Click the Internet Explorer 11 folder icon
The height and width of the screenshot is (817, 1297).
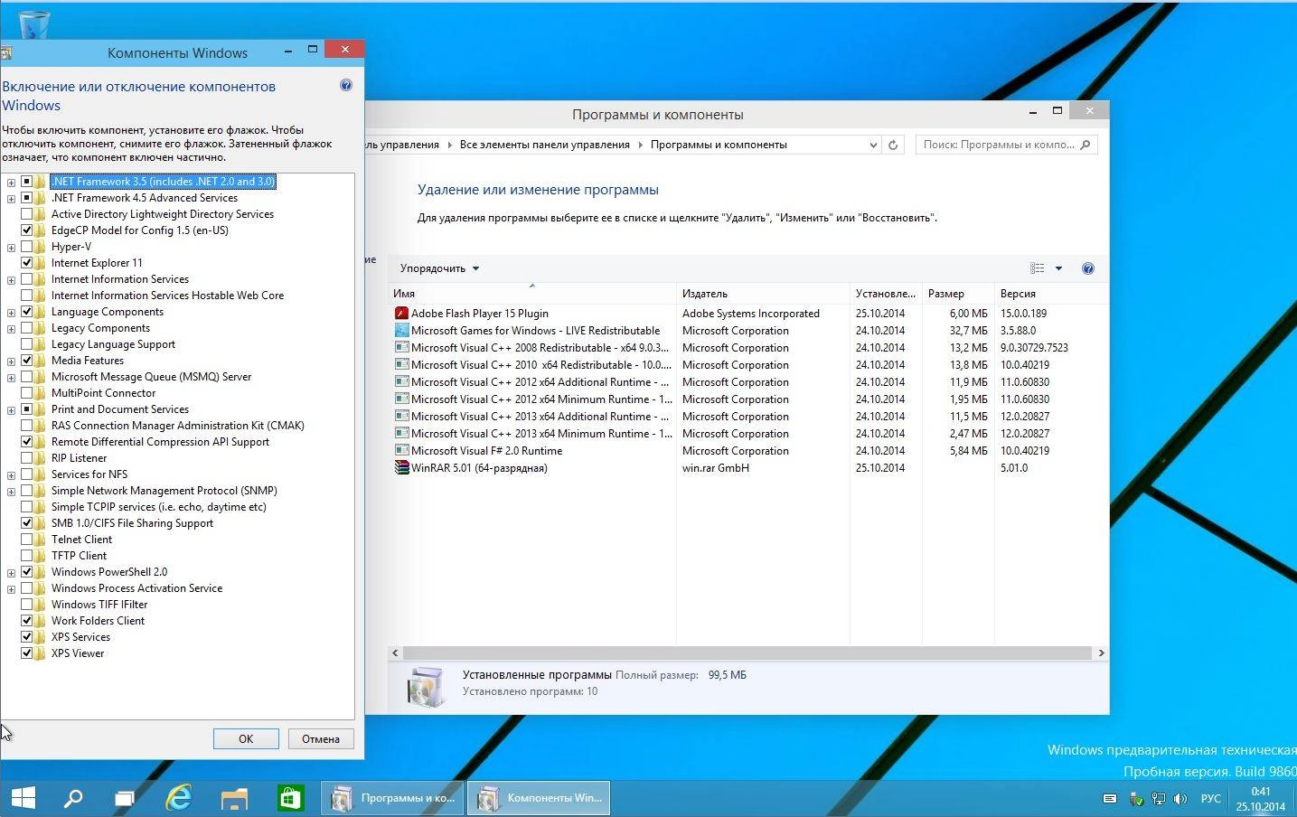pyautogui.click(x=40, y=263)
